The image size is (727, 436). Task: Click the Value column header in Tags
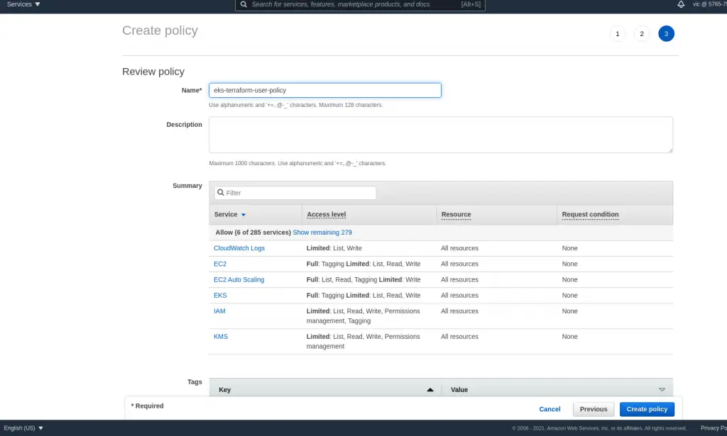pyautogui.click(x=459, y=390)
